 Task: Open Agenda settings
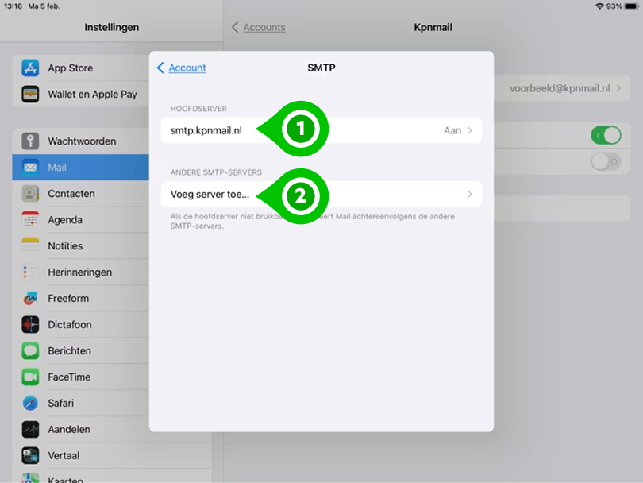[x=29, y=219]
